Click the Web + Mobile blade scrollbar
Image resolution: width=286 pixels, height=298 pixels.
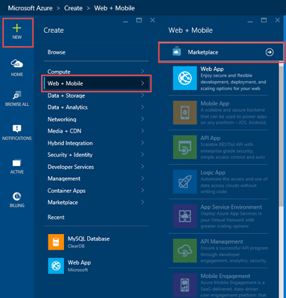(x=281, y=134)
